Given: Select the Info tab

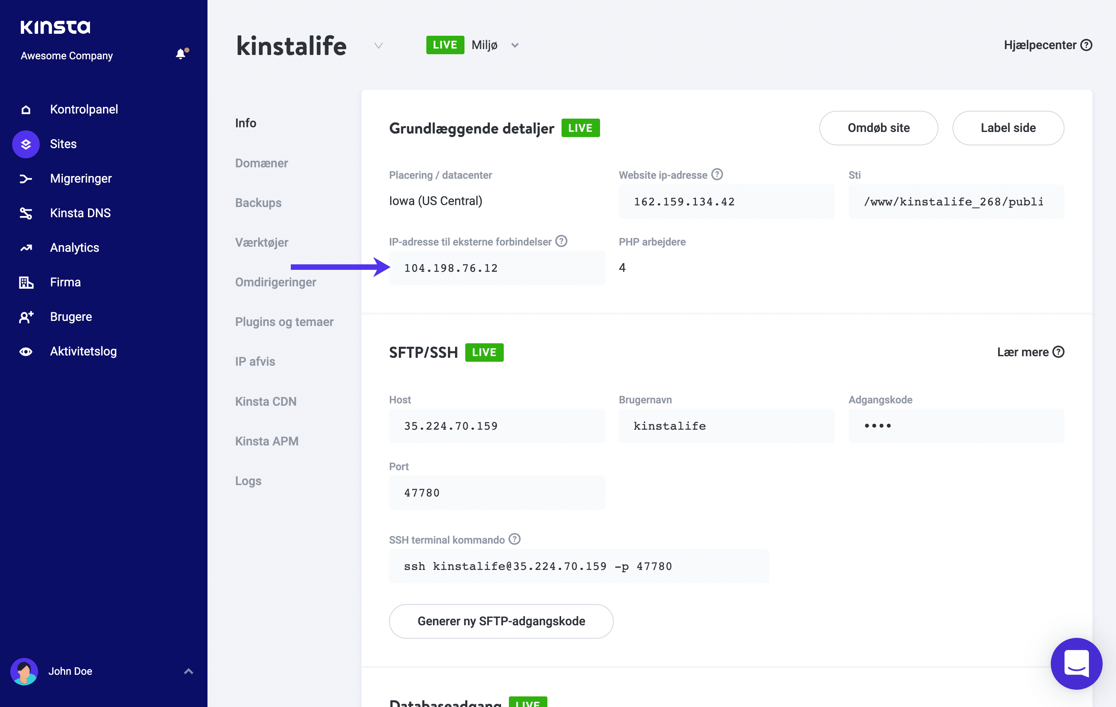Looking at the screenshot, I should click(246, 123).
